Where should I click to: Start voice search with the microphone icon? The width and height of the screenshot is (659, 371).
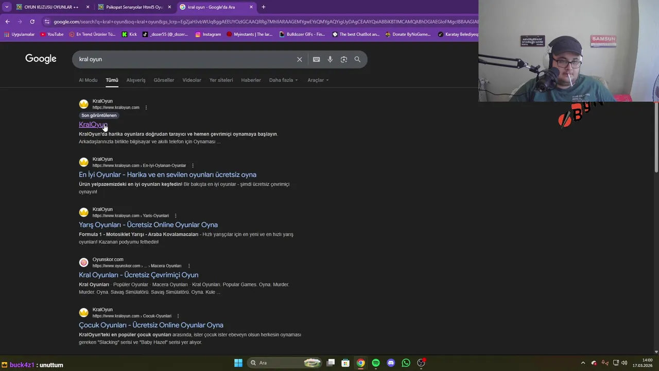330,59
